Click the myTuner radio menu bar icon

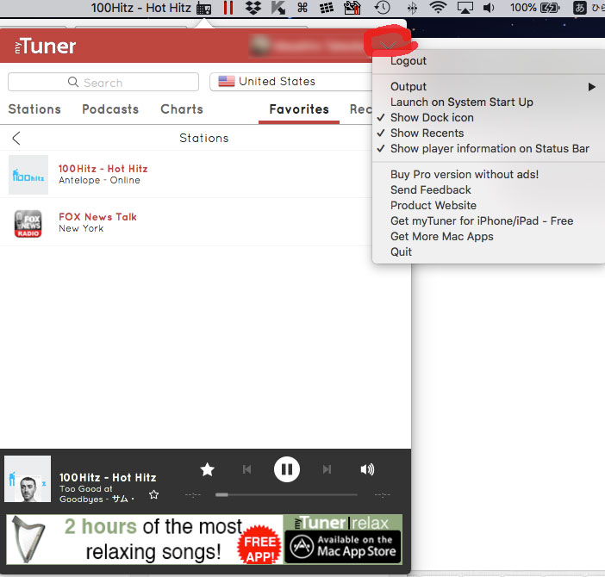click(203, 8)
